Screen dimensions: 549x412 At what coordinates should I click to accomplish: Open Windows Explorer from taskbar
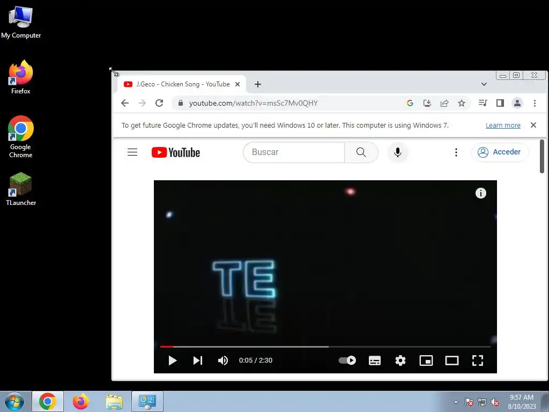tap(115, 401)
